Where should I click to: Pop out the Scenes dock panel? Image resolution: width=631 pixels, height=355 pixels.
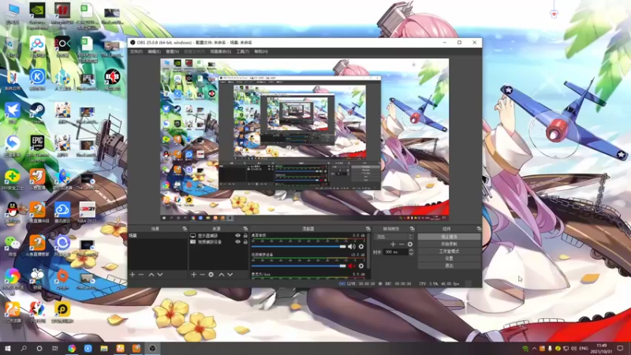185,229
